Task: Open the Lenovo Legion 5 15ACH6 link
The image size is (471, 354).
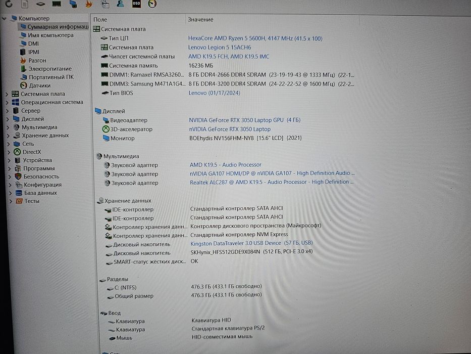Action: click(x=219, y=47)
